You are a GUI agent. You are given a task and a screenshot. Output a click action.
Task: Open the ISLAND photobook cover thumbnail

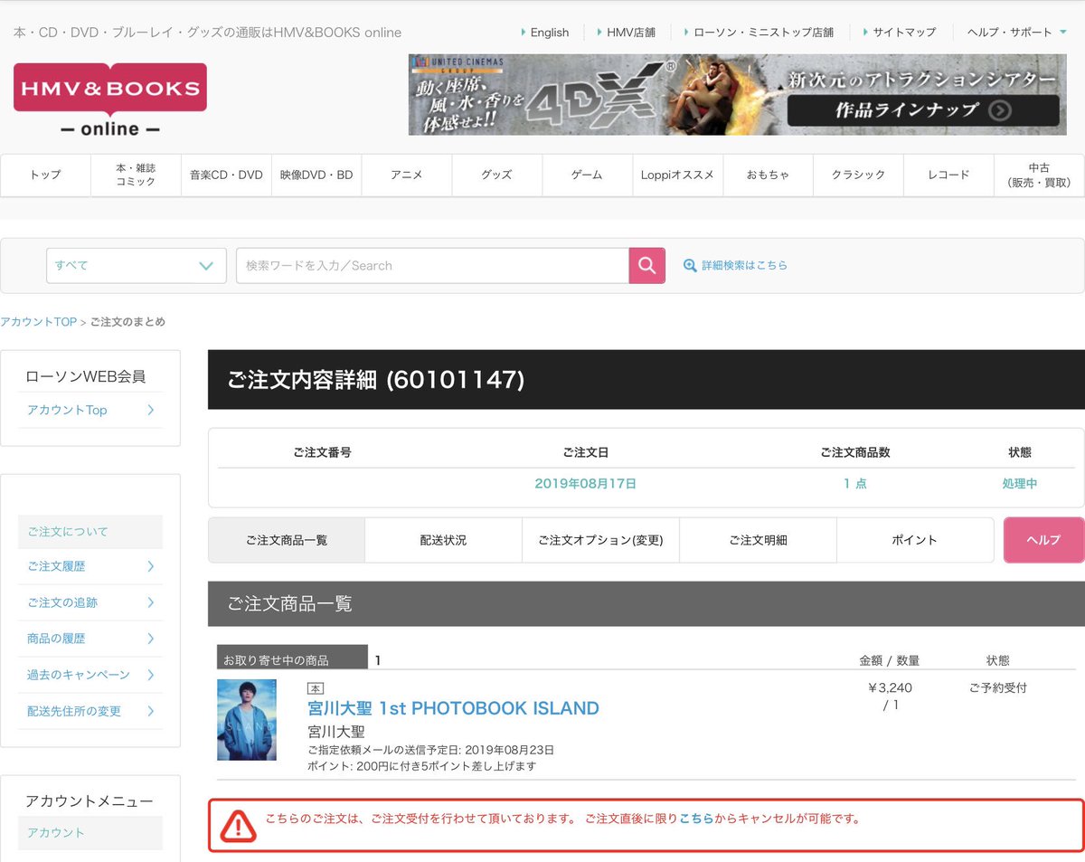[x=247, y=720]
